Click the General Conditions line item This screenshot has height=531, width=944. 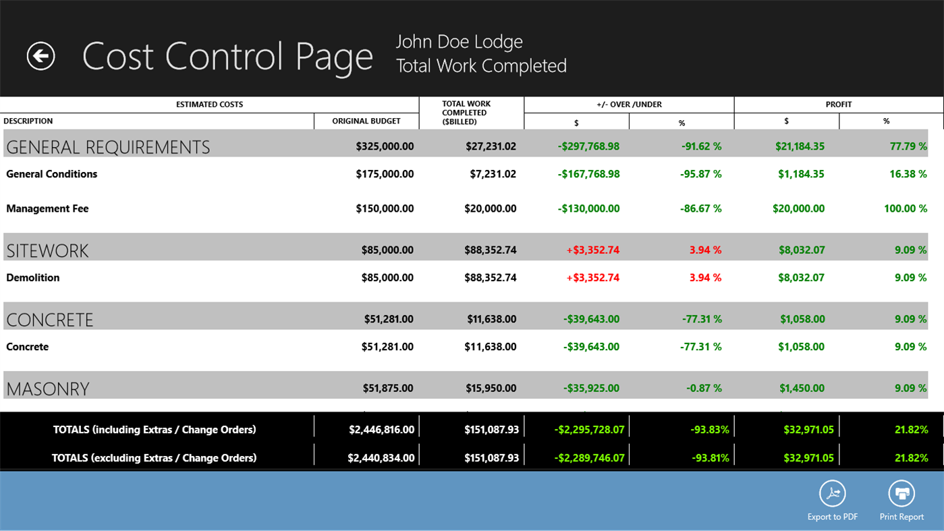[51, 173]
